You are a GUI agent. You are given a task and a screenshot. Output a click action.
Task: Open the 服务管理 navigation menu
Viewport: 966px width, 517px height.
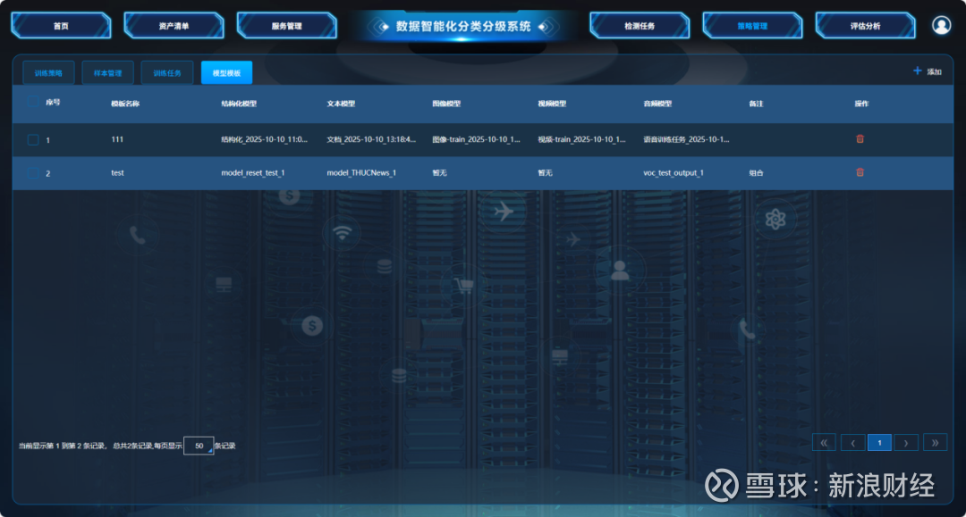pos(287,26)
